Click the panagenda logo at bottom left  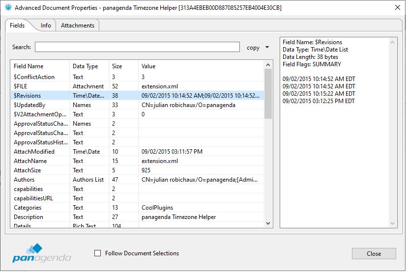pyautogui.click(x=42, y=253)
